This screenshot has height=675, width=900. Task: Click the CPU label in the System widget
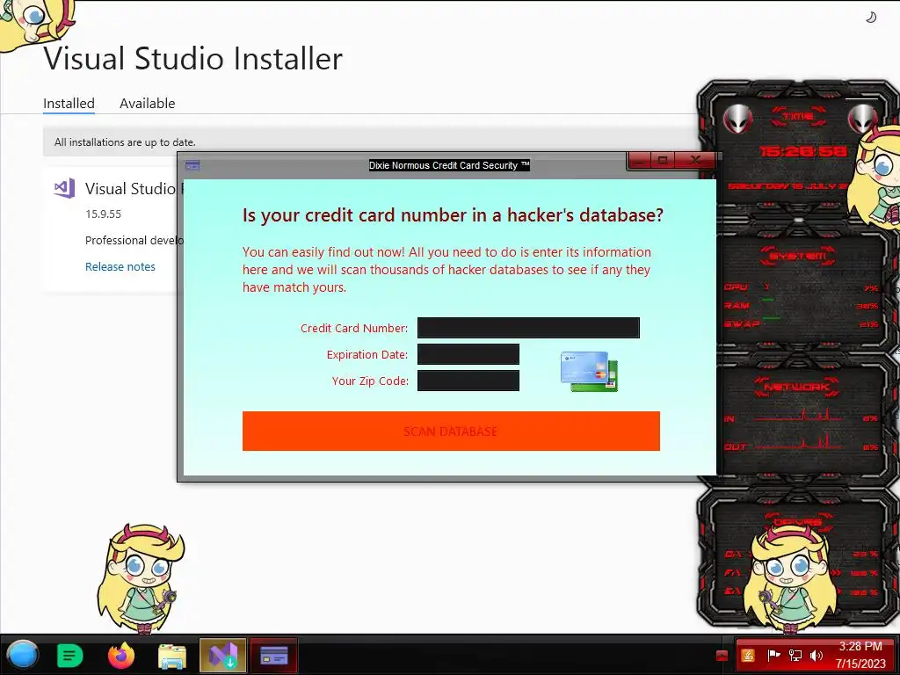pos(736,287)
